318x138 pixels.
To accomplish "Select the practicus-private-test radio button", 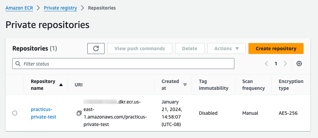I will click(15, 113).
